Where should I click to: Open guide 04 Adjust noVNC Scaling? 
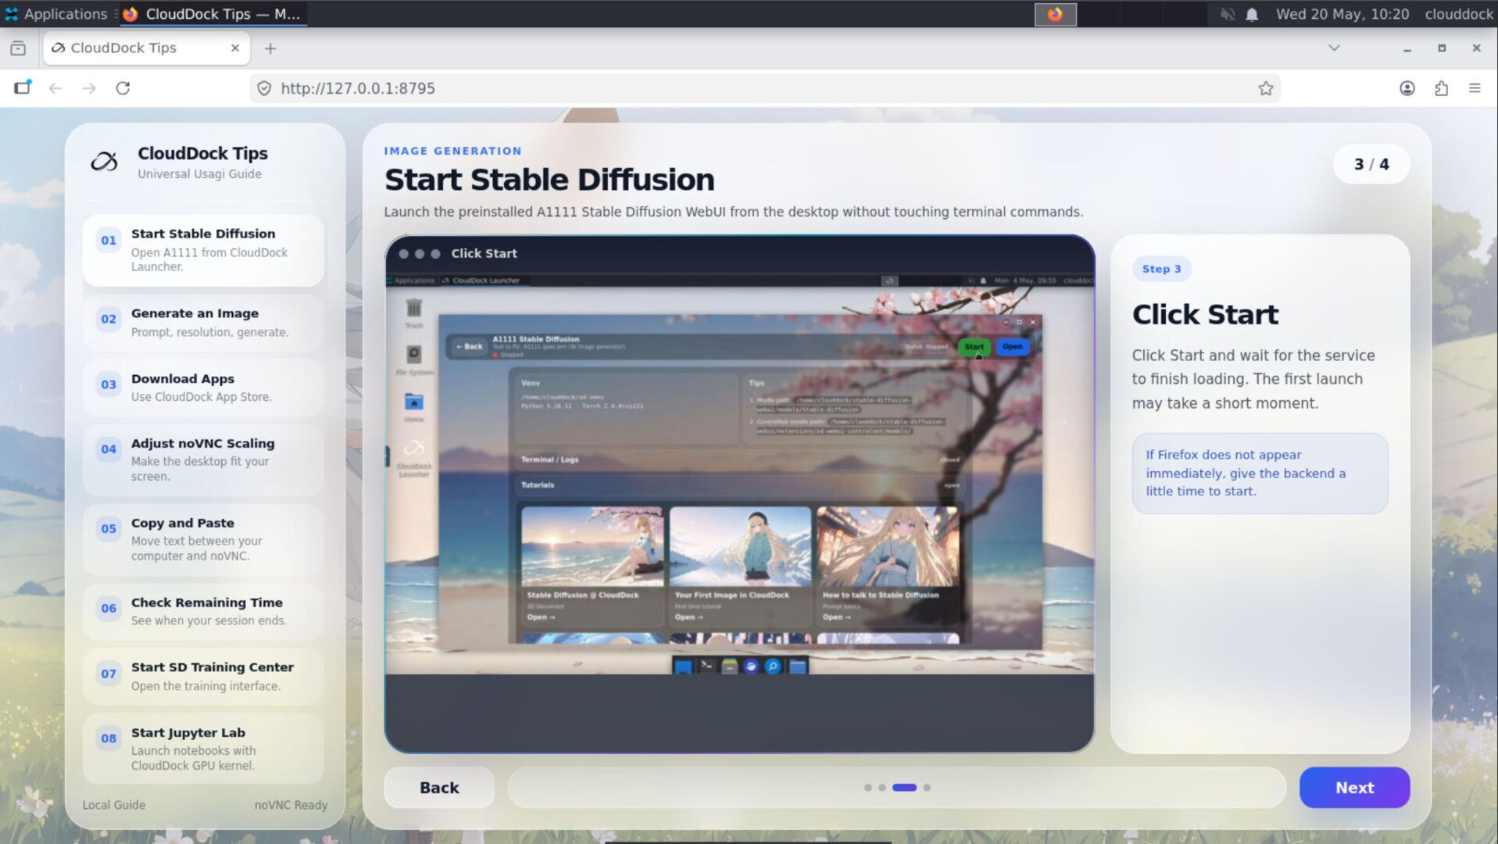(203, 460)
